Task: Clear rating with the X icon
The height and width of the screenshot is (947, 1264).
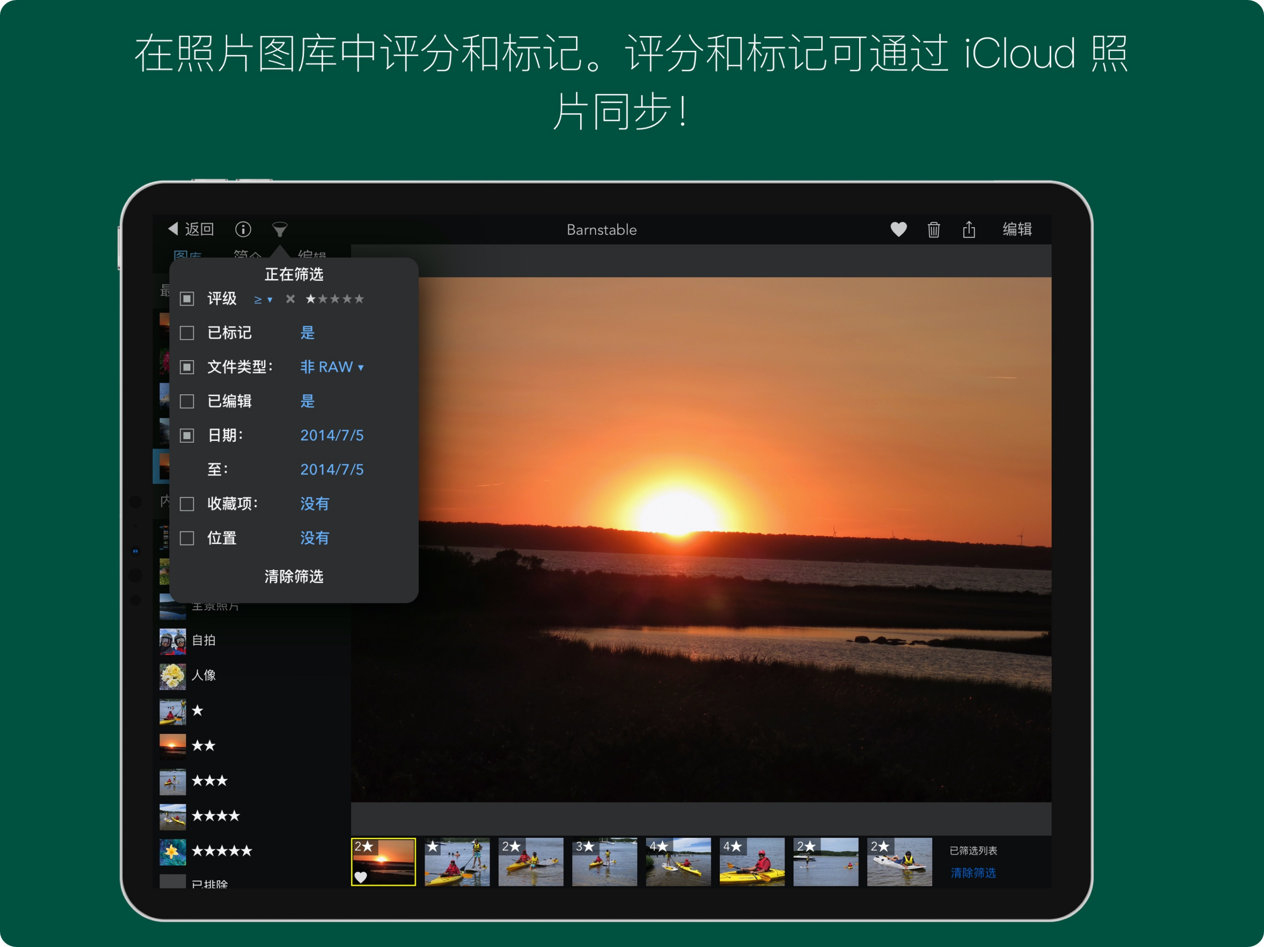Action: tap(290, 299)
